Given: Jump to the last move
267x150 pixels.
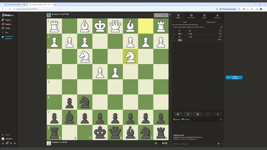Looking at the screenshot, I should pyautogui.click(x=218, y=115).
